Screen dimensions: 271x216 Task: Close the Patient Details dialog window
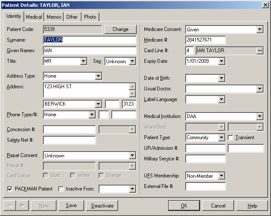tap(265, 4)
